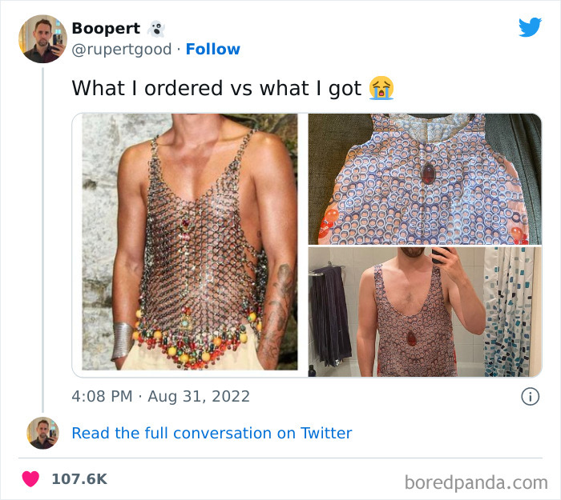The height and width of the screenshot is (500, 561).
Task: View the 107.6K likes count
Action: point(79,479)
